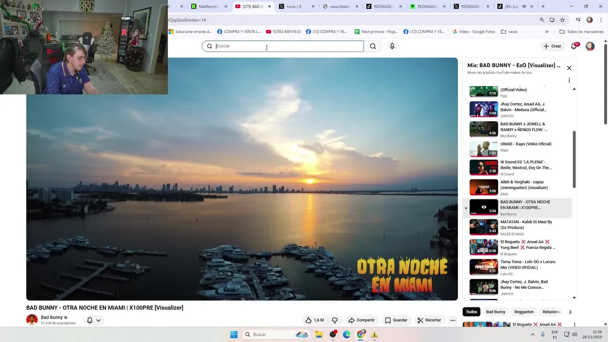
Task: Open the casas bookmark folder
Action: [509, 32]
